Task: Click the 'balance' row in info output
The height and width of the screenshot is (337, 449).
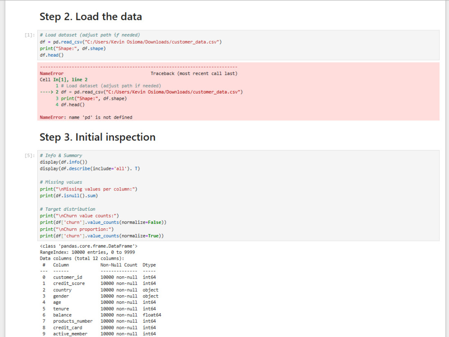Action: (101, 315)
